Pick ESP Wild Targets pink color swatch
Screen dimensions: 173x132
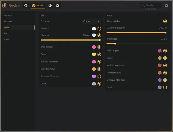click(94, 47)
